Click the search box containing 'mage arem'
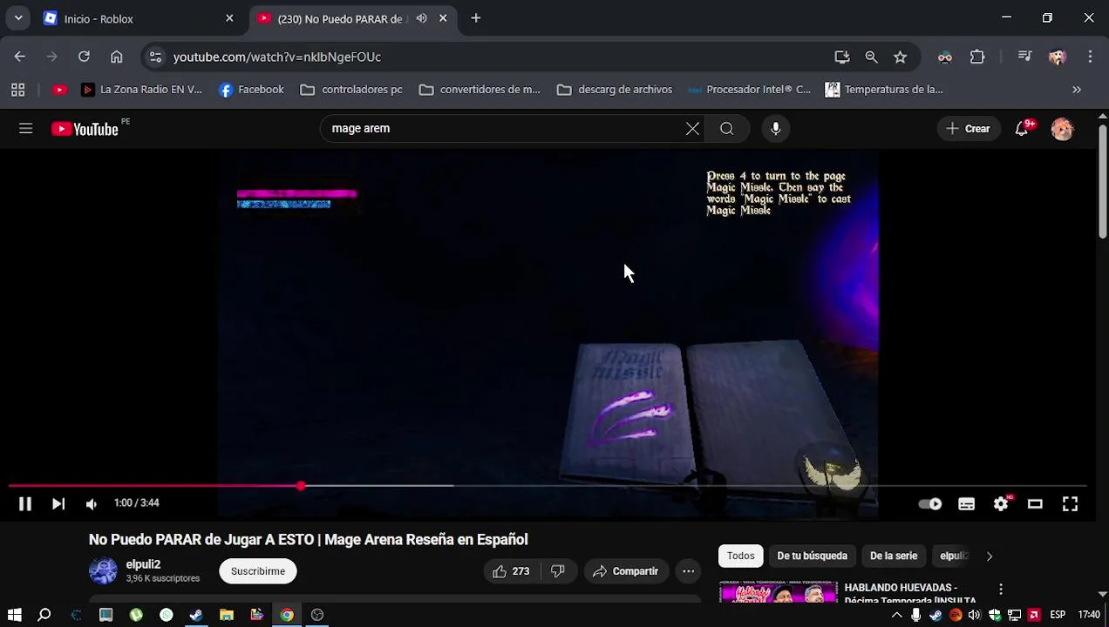This screenshot has height=627, width=1109. [501, 128]
